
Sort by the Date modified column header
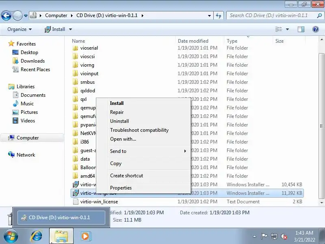(x=193, y=41)
